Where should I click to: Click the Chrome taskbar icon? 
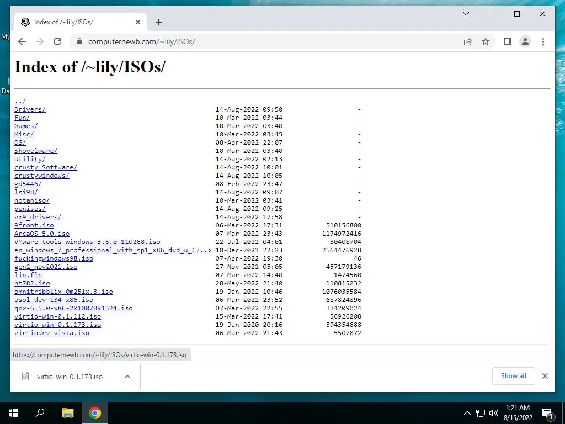(95, 413)
